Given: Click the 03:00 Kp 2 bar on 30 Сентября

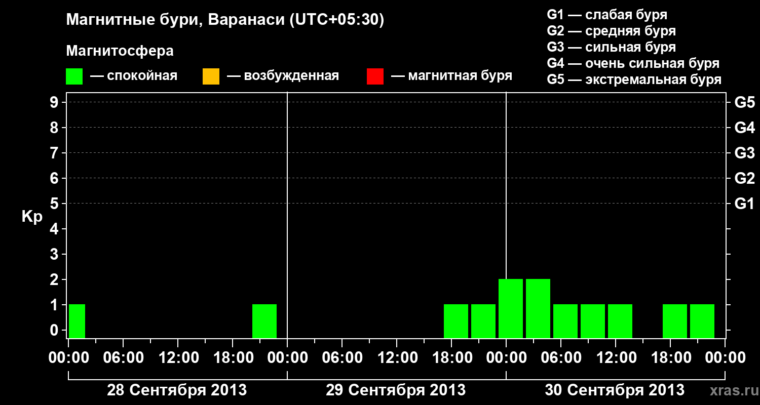Looking at the screenshot, I should (x=538, y=308).
